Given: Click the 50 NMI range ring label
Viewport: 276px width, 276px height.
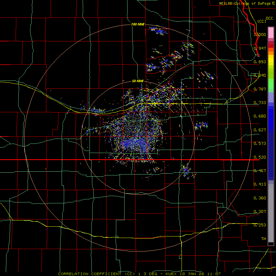Looking at the screenshot, I should click(x=138, y=81).
